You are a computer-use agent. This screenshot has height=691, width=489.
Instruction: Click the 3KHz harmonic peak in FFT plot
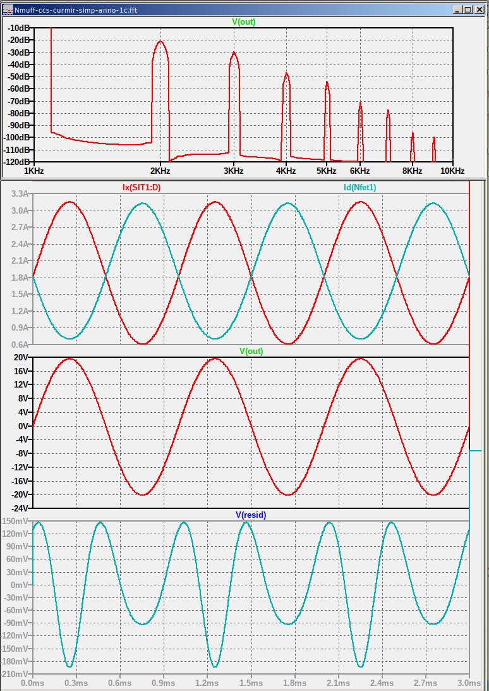click(234, 52)
